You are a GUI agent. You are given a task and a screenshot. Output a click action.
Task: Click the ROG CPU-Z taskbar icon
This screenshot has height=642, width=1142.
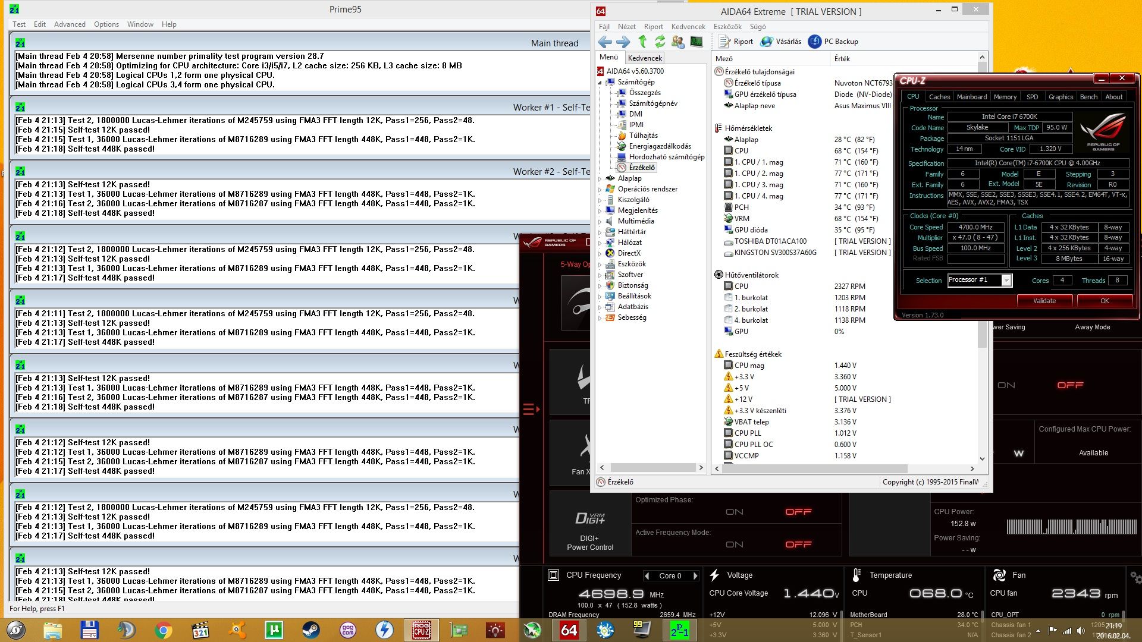click(x=421, y=630)
